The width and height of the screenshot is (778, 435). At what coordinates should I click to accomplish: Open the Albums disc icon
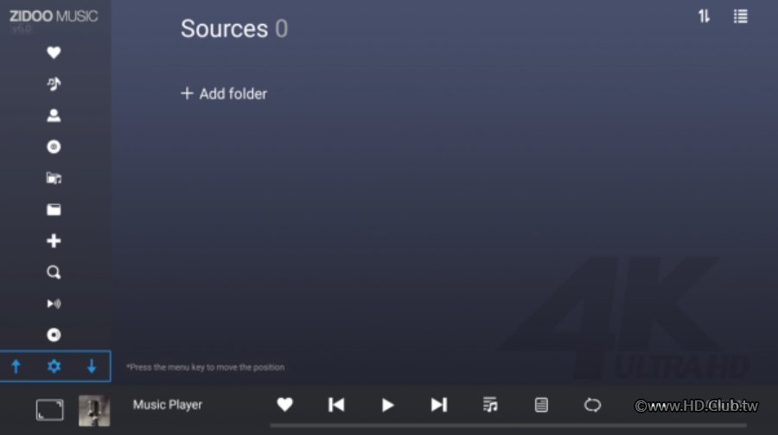click(54, 146)
